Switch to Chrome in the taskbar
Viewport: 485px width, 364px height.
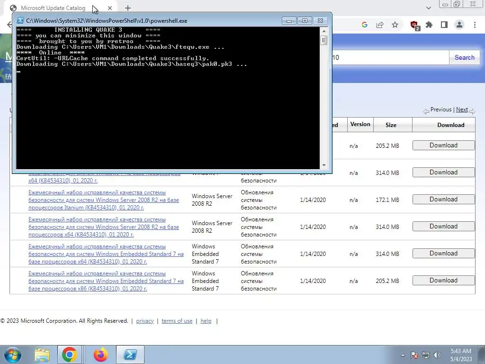(x=70, y=355)
